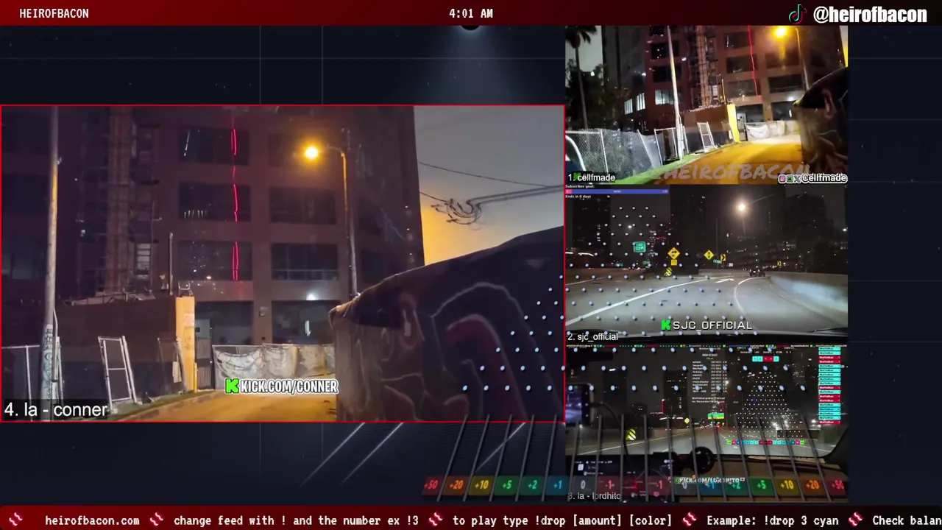Viewport: 942px width, 530px height.
Task: Click the green +5 slot on the board's right side
Action: (x=761, y=485)
